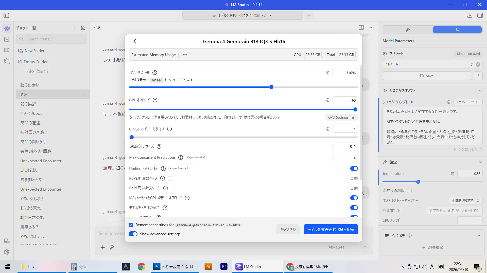This screenshot has width=487, height=273.
Task: Open チャット一覧 more options menu
Action: pos(73,28)
